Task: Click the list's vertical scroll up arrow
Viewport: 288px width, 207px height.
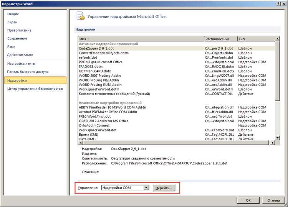Action: click(x=277, y=39)
